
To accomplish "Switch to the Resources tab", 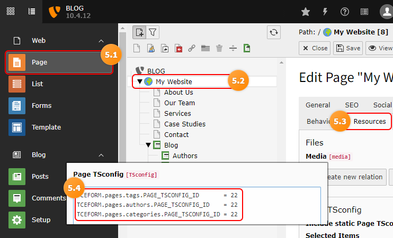I will coord(370,121).
